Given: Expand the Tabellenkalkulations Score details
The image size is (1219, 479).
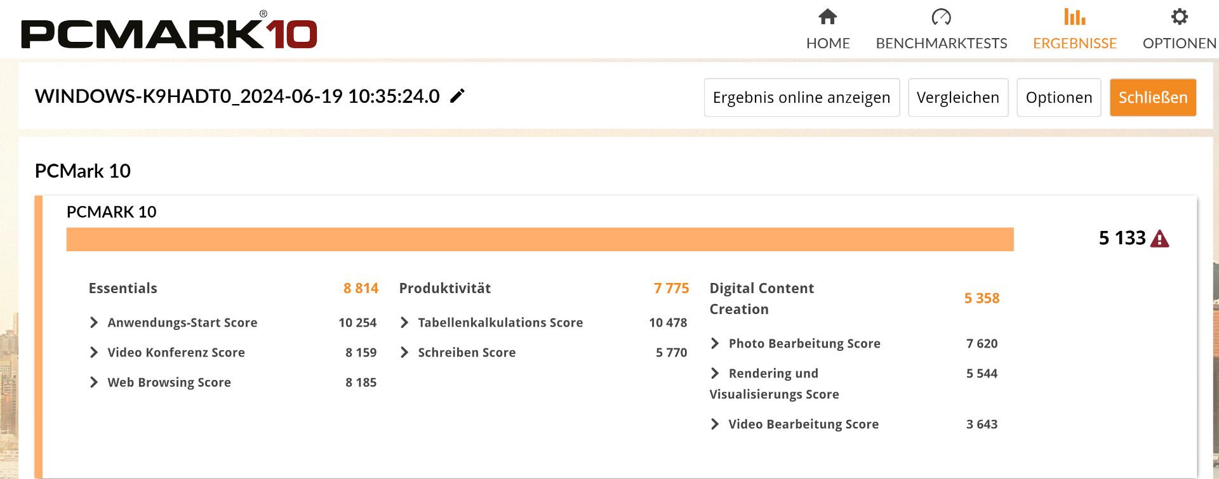Looking at the screenshot, I should point(404,322).
